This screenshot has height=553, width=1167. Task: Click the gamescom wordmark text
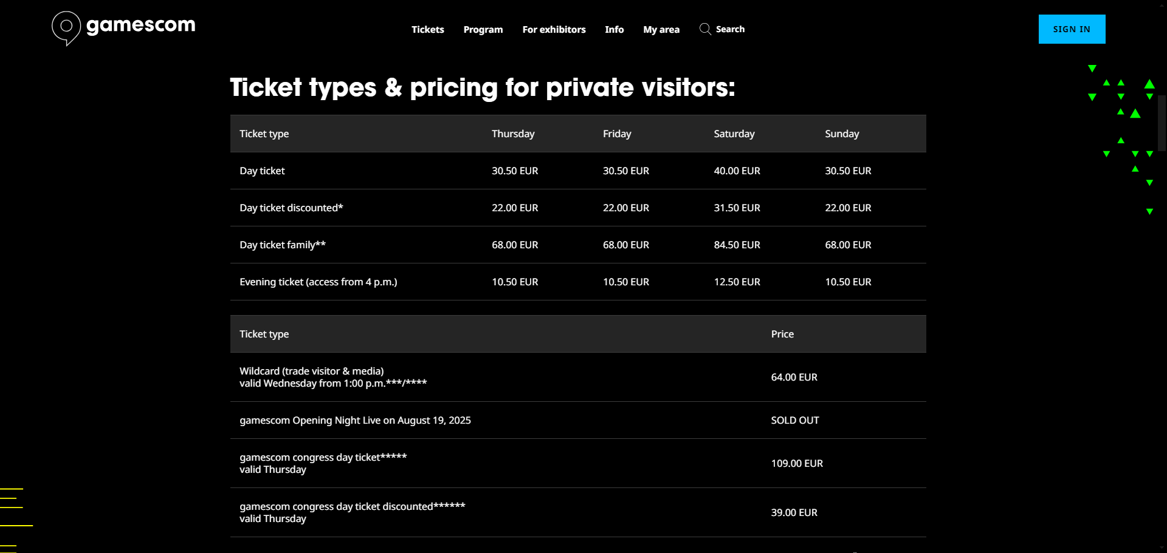click(140, 25)
